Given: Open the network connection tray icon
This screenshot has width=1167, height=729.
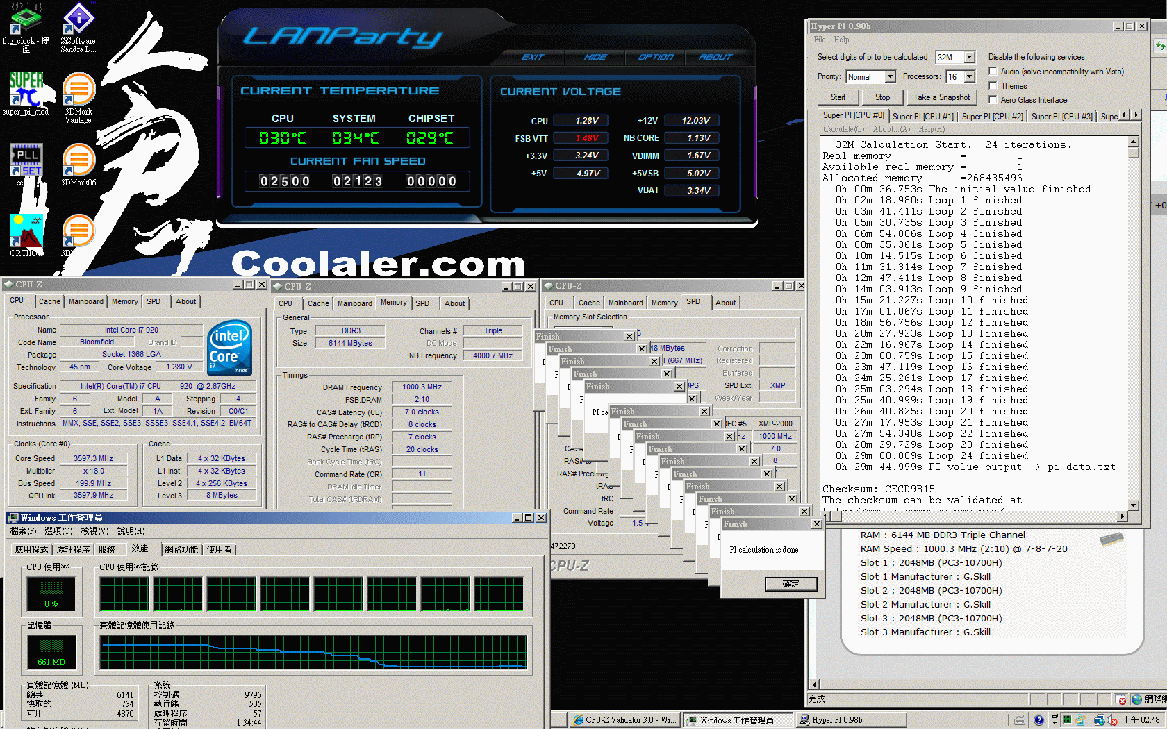Looking at the screenshot, I should (x=1099, y=720).
